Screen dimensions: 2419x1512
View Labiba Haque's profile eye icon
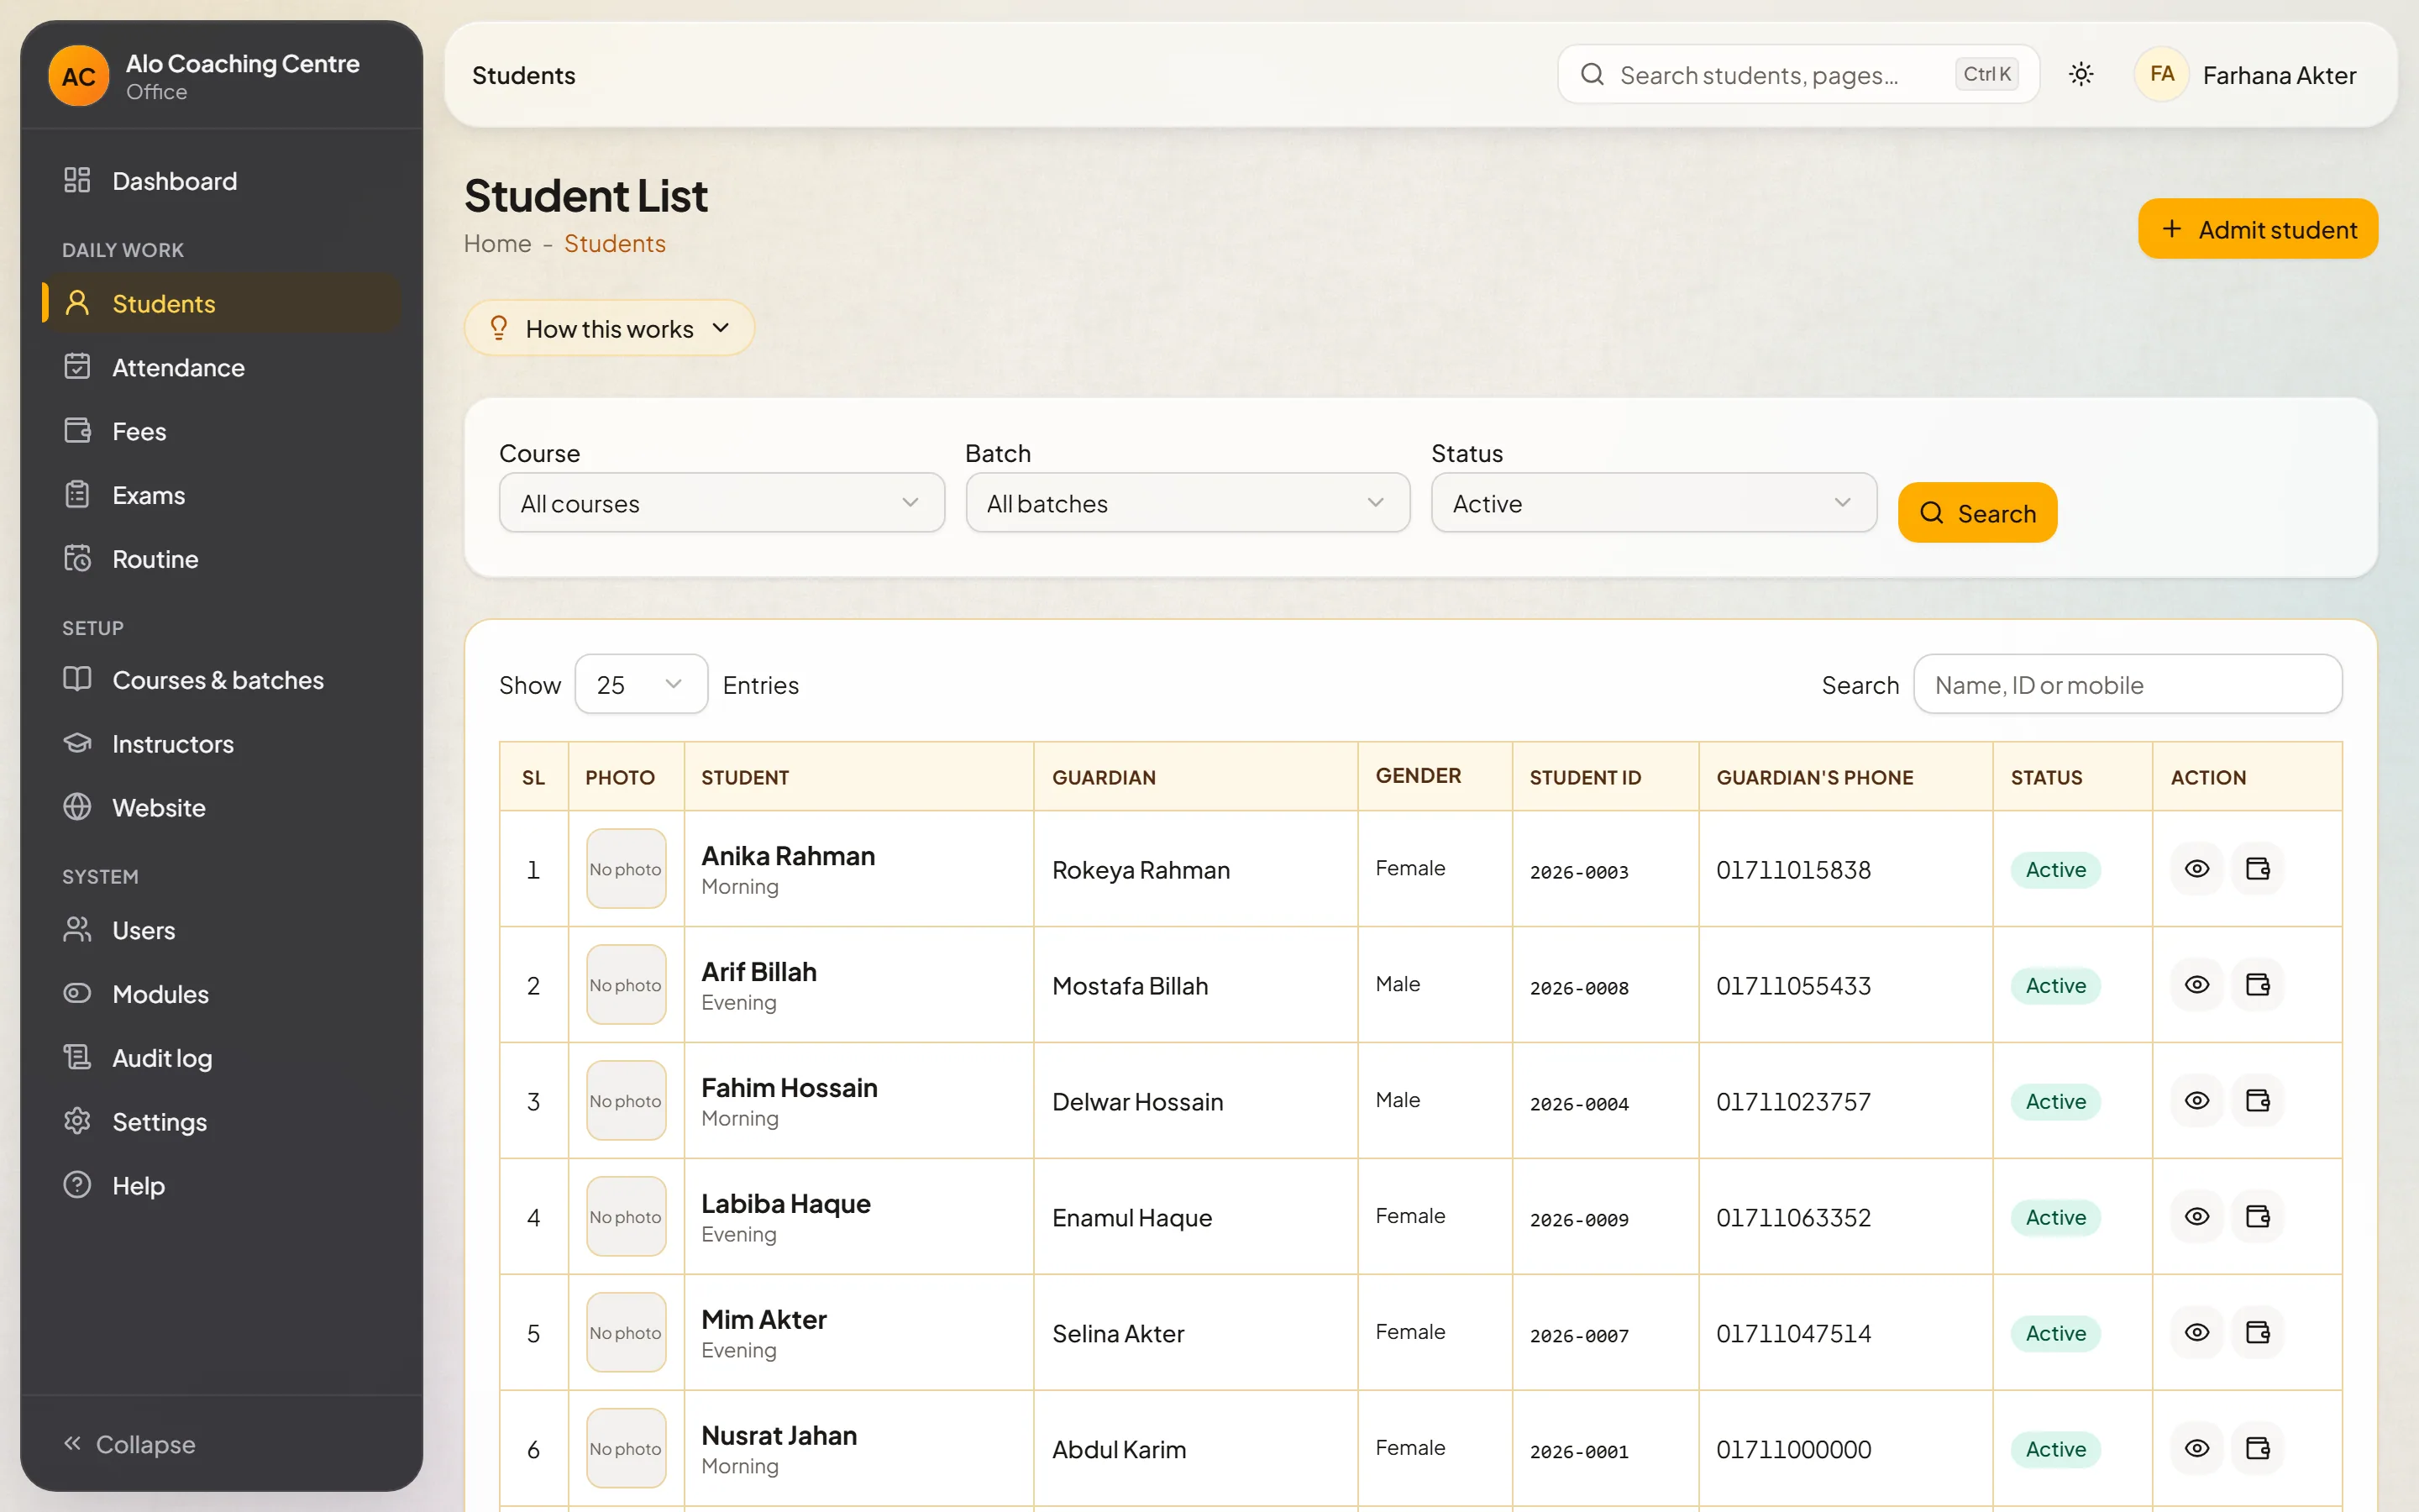click(2196, 1217)
